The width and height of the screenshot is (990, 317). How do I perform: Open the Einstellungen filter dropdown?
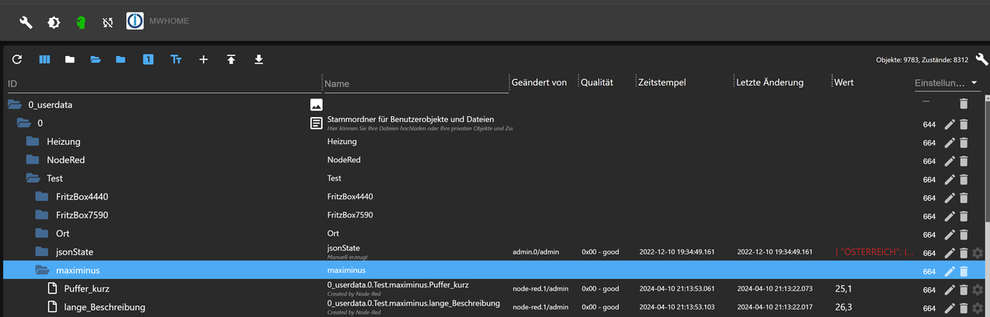(x=947, y=83)
